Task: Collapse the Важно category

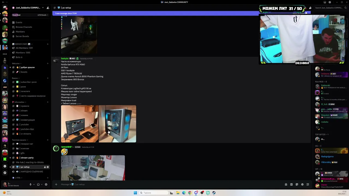Action: (16, 78)
